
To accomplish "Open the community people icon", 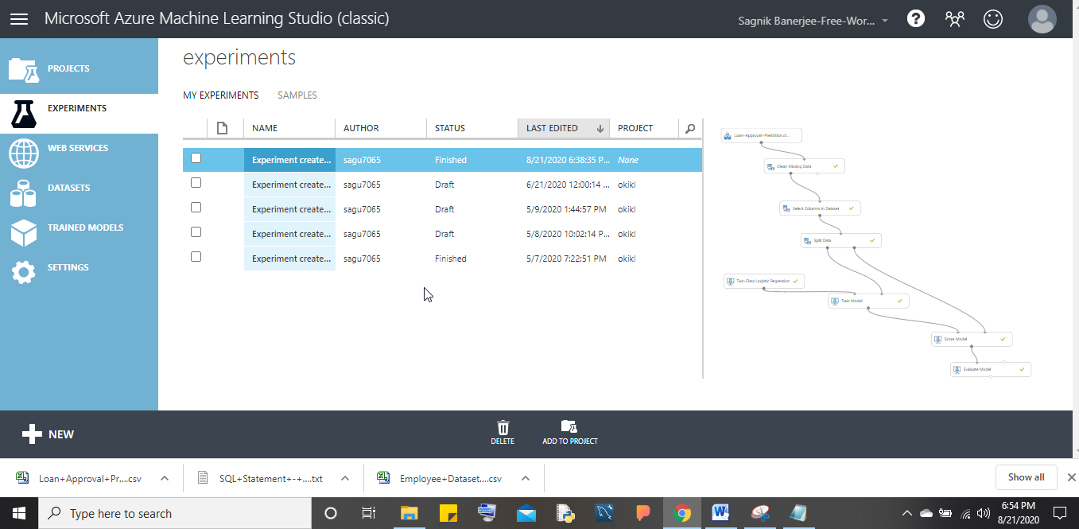I will pos(954,18).
